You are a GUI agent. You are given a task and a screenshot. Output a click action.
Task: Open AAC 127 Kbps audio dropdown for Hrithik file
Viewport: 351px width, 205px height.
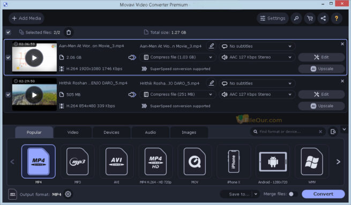point(257,94)
